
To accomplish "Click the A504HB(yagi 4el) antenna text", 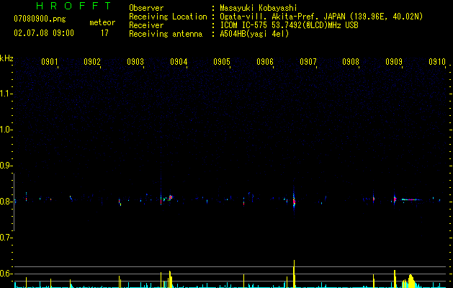I will 254,34.
